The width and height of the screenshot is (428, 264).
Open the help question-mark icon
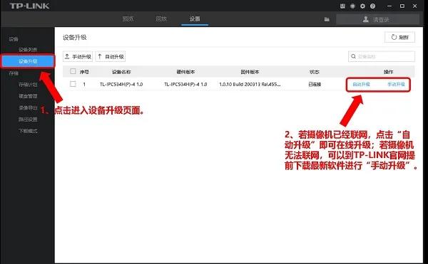tap(372, 6)
